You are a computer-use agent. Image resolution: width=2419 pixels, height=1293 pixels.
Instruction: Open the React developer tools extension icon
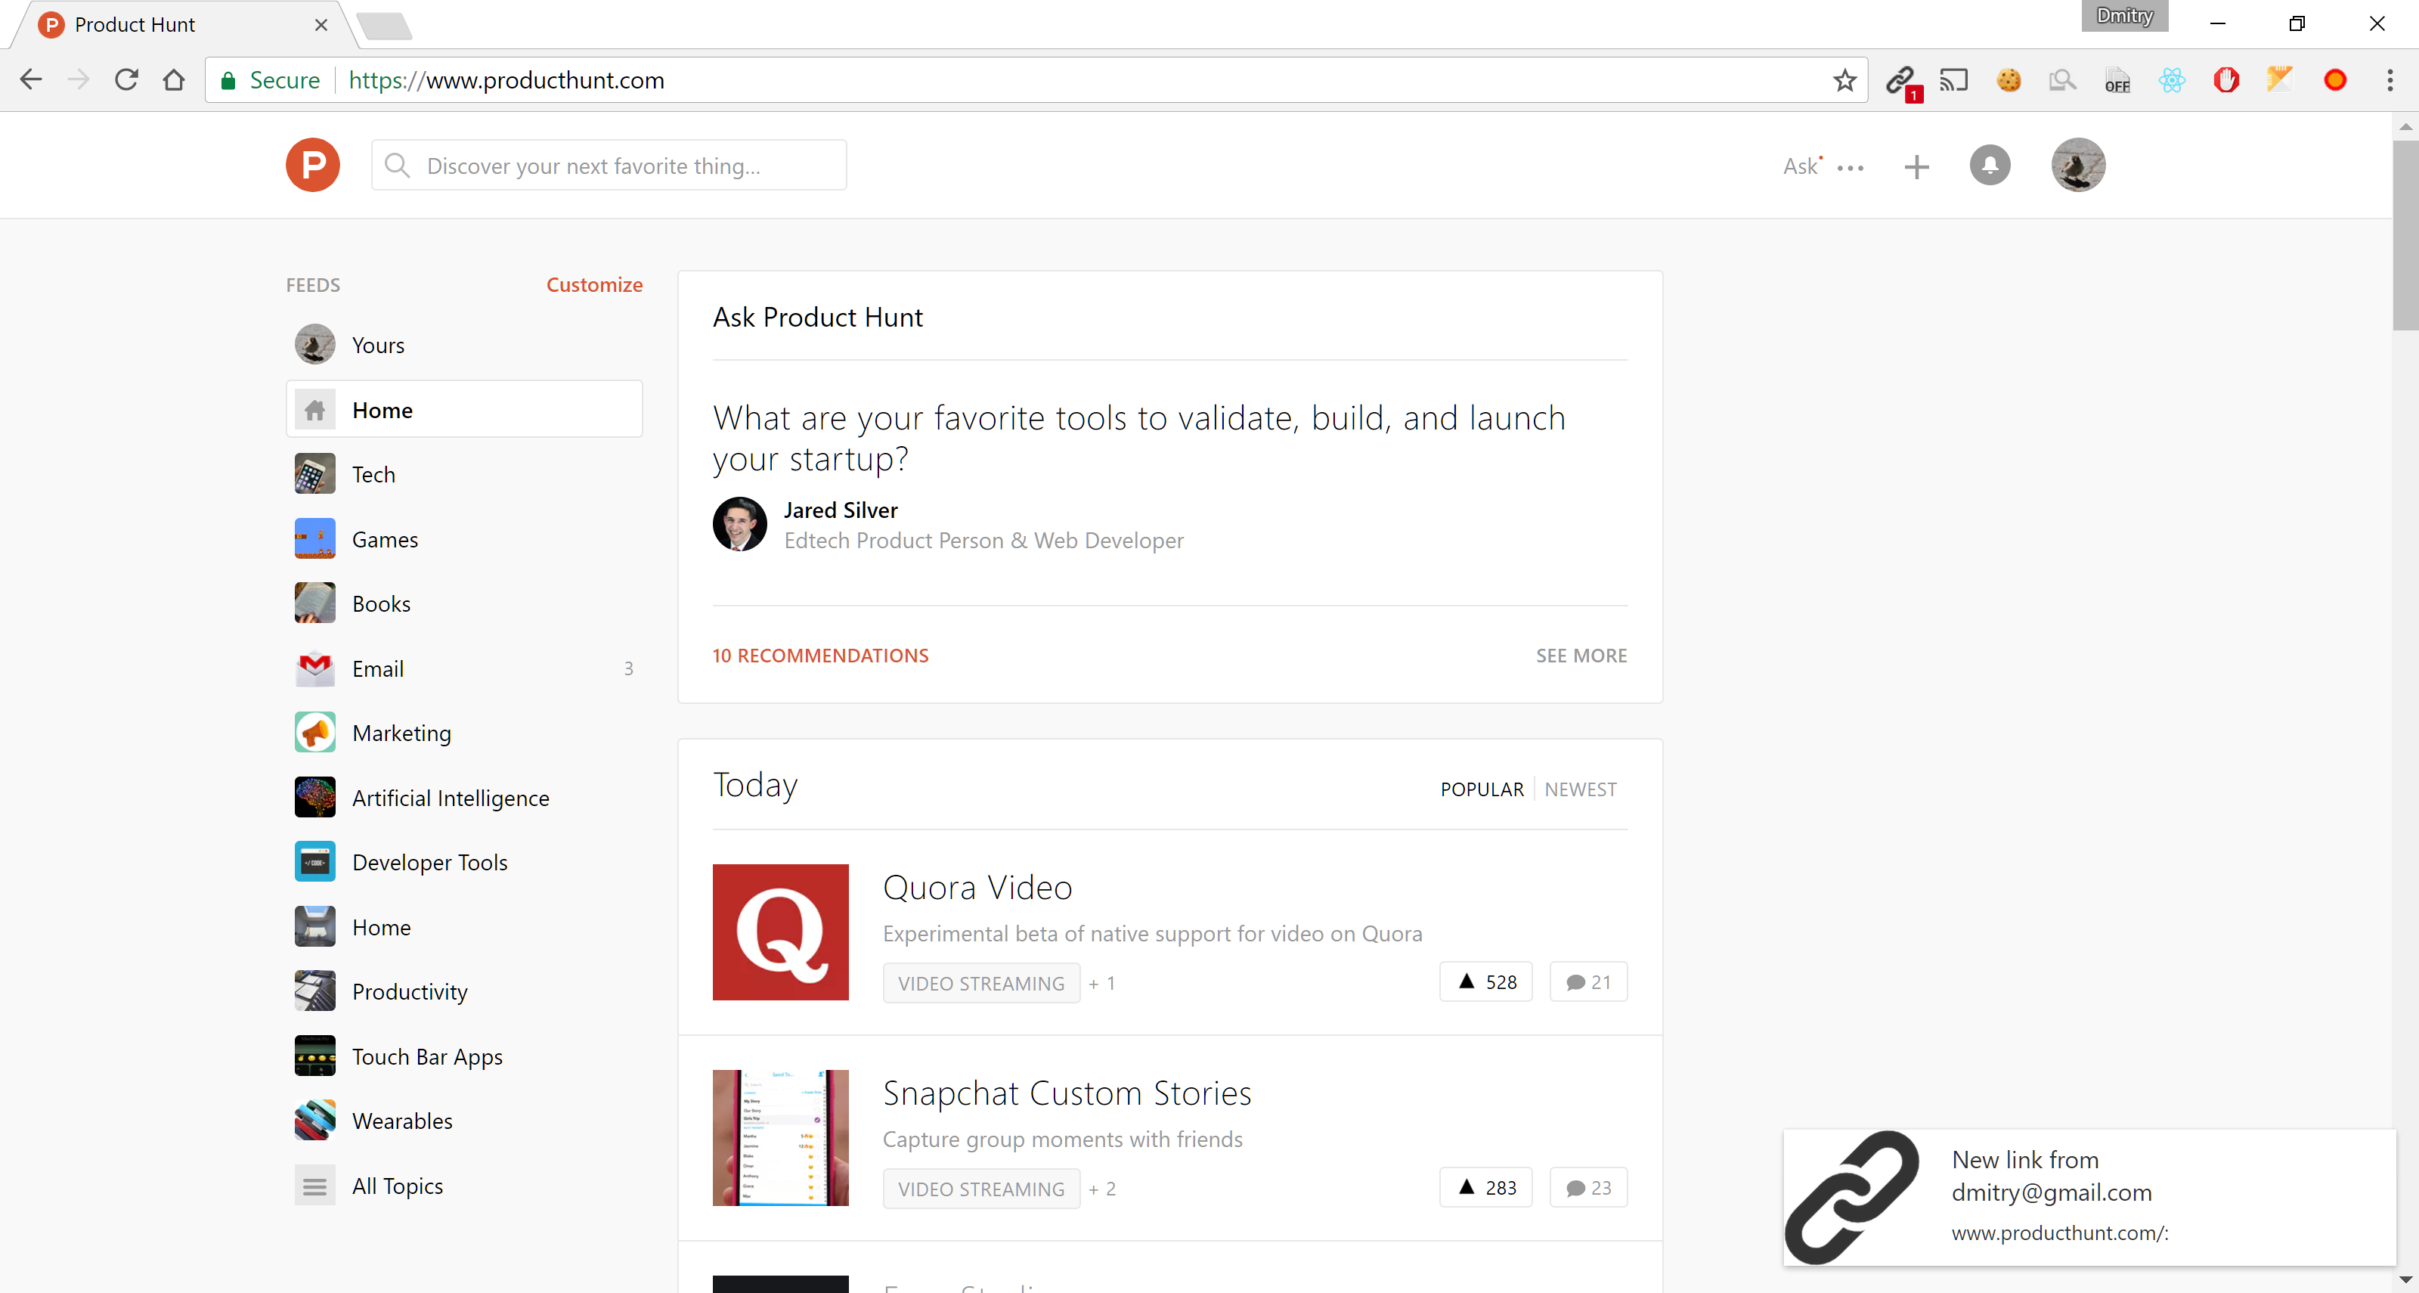[x=2171, y=81]
